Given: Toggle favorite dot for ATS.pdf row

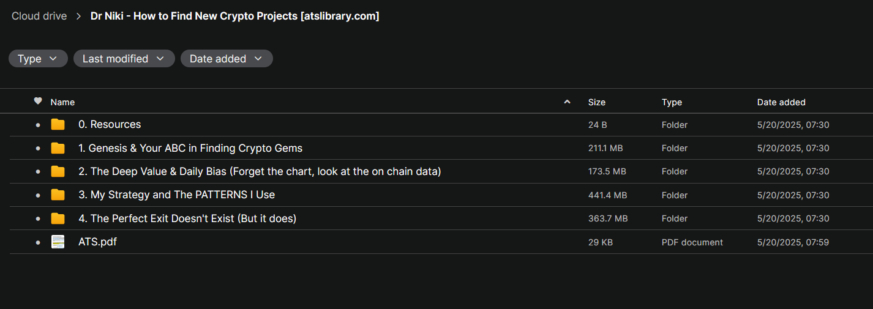Looking at the screenshot, I should point(38,242).
